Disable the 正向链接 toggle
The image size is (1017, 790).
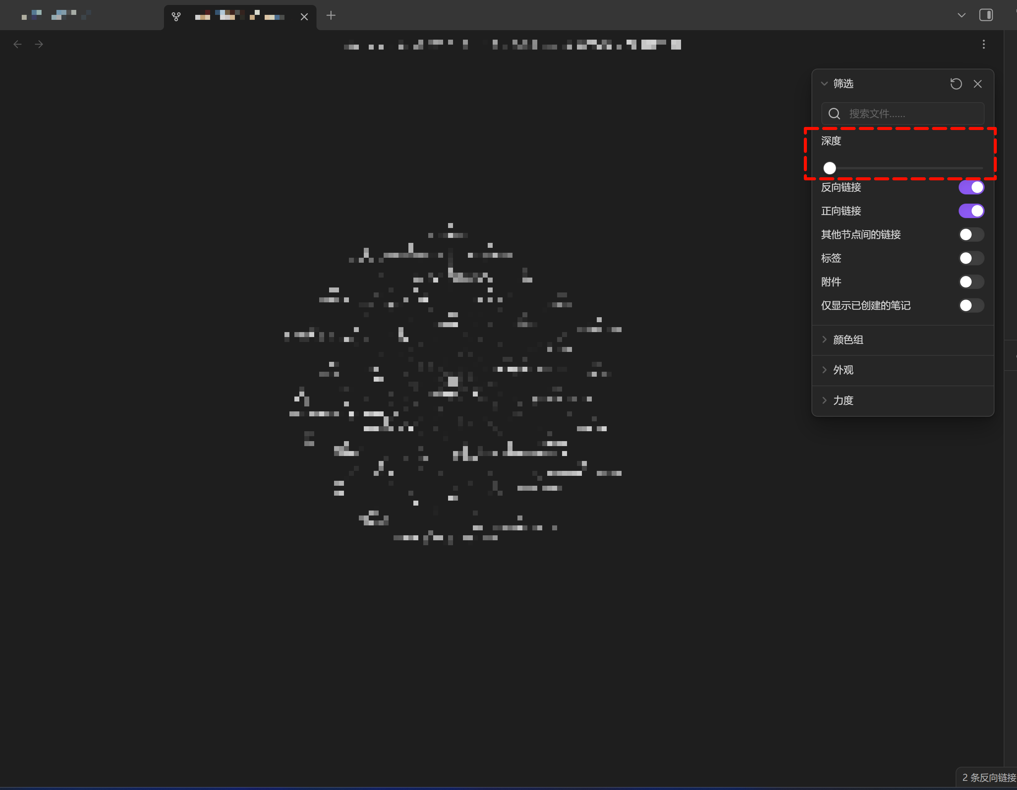pos(971,211)
